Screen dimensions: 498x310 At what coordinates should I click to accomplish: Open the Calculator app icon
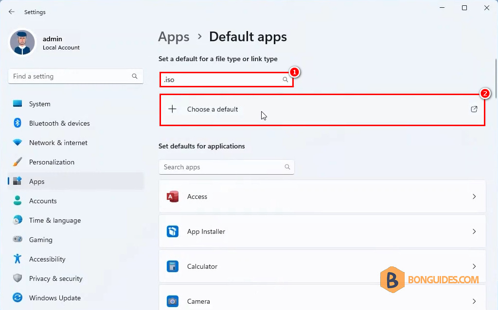[173, 266]
